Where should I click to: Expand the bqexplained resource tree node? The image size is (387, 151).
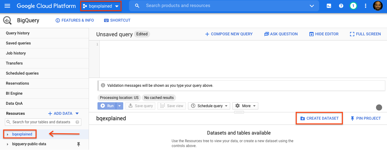[8, 134]
